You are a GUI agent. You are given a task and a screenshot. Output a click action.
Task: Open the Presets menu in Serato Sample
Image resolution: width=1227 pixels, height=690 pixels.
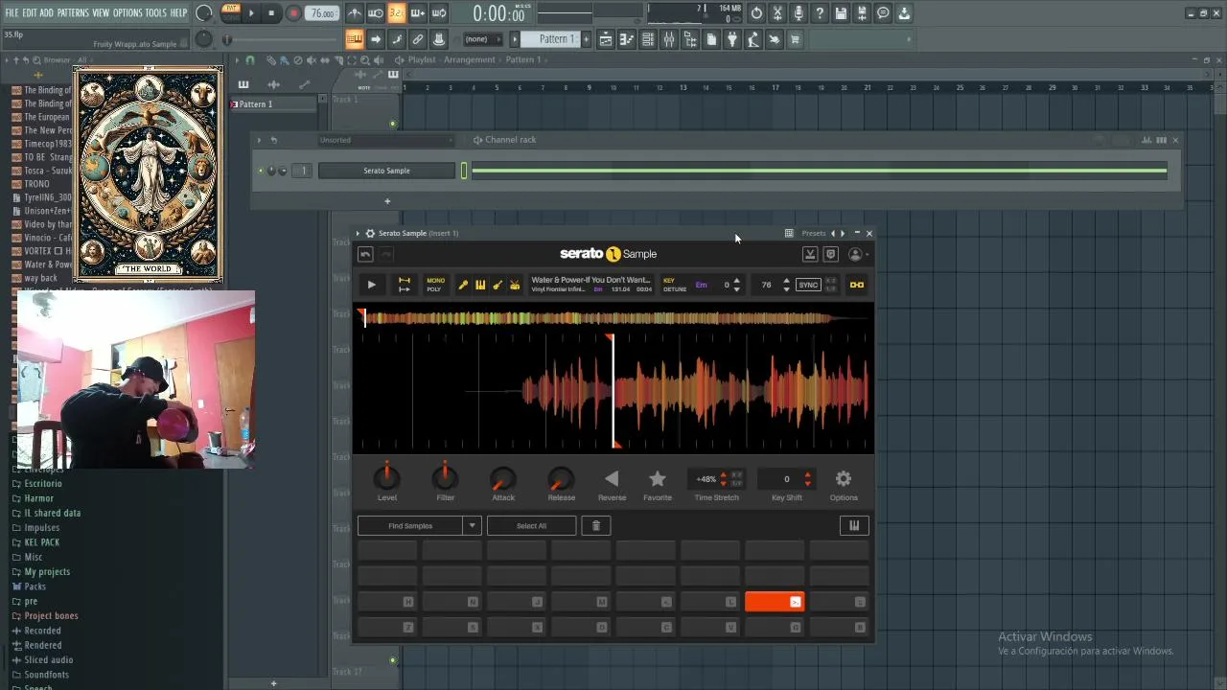(814, 233)
